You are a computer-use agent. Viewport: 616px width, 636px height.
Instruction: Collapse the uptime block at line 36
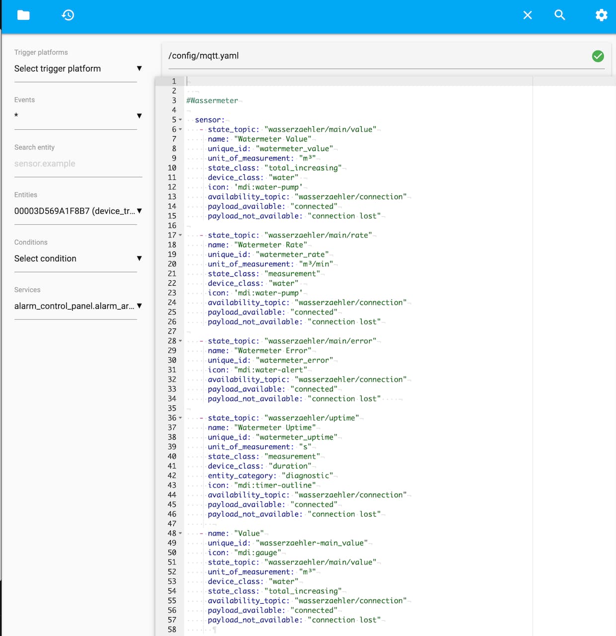point(180,418)
